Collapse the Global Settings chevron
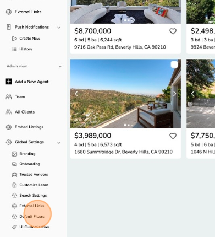 coord(59,143)
